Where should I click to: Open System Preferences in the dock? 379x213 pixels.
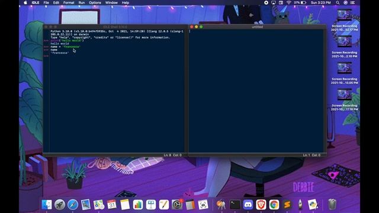coord(177,205)
